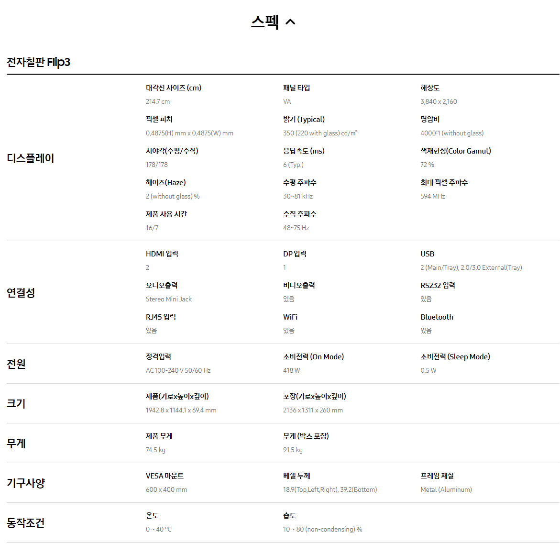The width and height of the screenshot is (560, 544).
Task: Click the 600 x 400 mm VESA value
Action: click(166, 489)
